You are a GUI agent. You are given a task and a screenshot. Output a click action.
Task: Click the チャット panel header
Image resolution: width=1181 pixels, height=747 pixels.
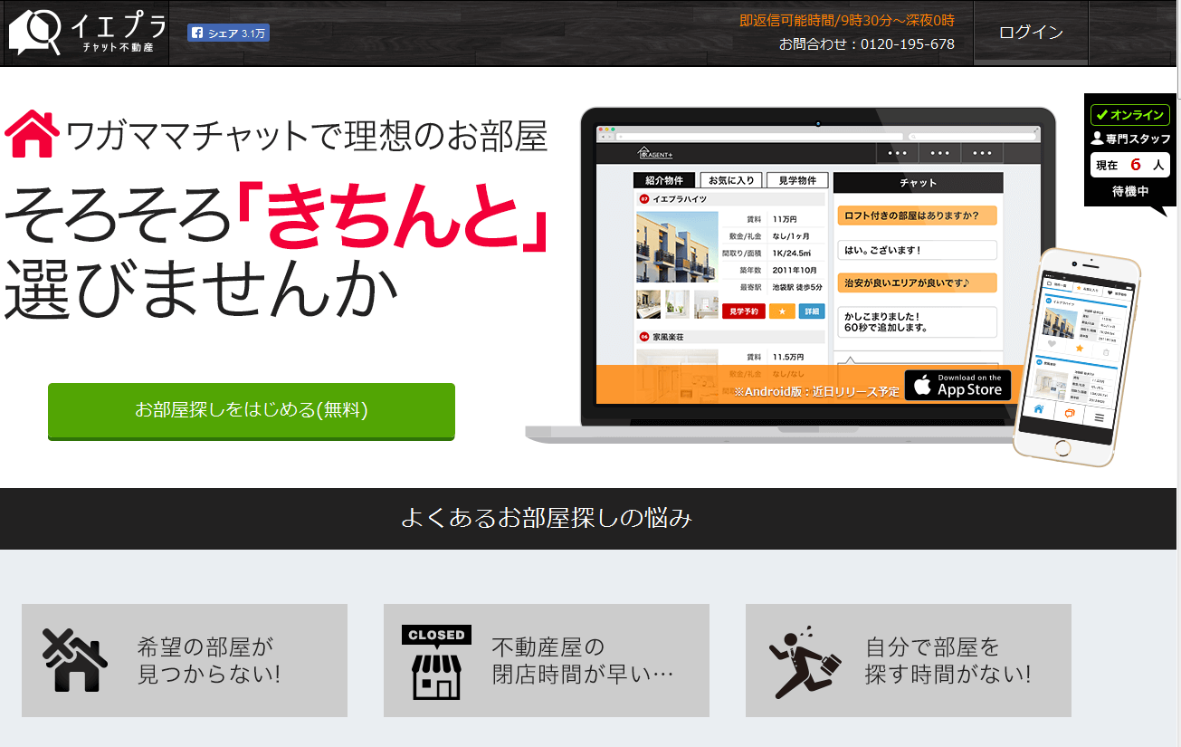pyautogui.click(x=918, y=183)
